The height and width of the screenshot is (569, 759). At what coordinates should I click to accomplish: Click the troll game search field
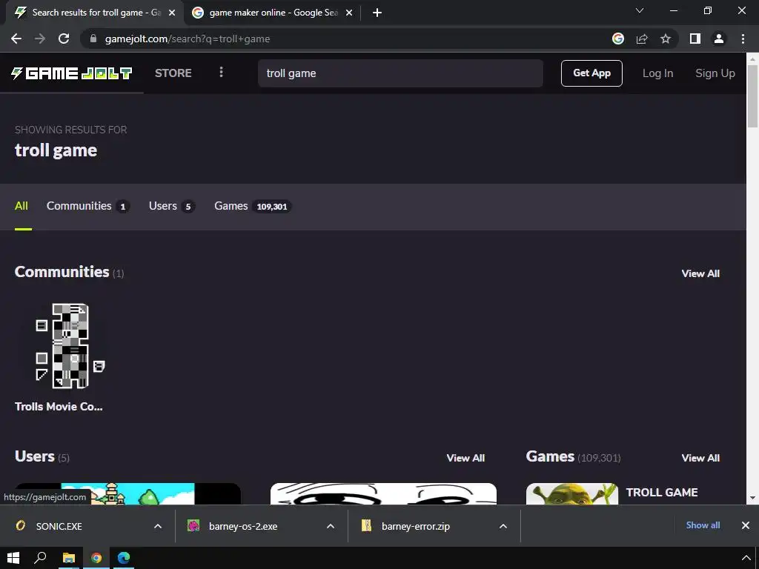(400, 73)
